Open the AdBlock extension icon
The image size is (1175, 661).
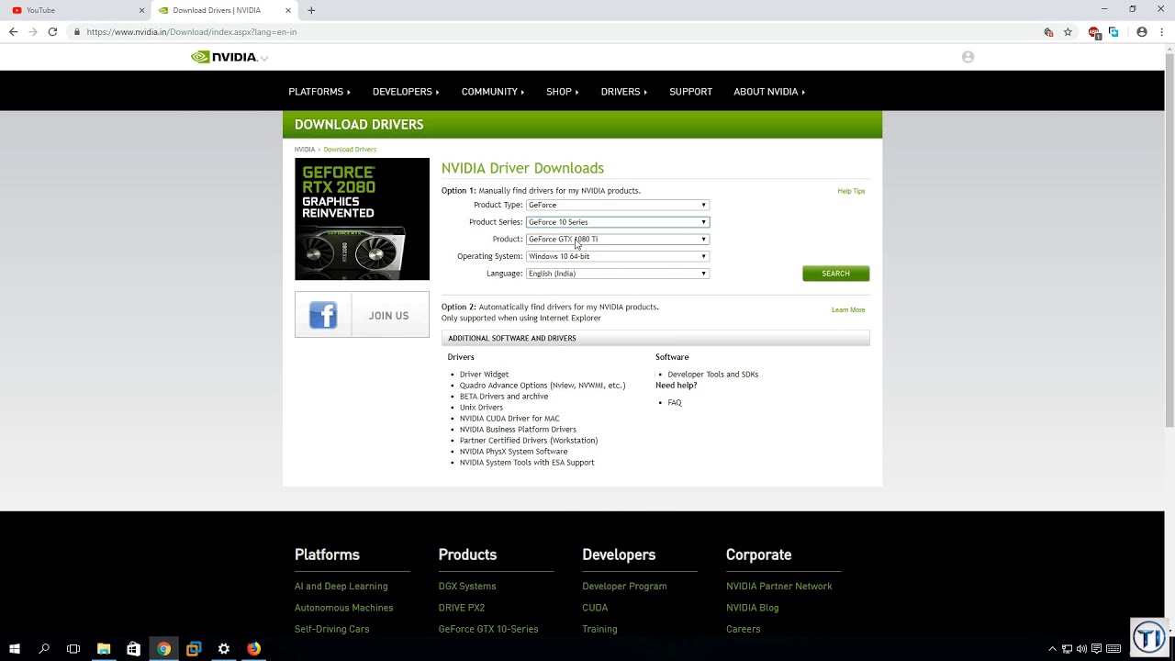[x=1093, y=32]
